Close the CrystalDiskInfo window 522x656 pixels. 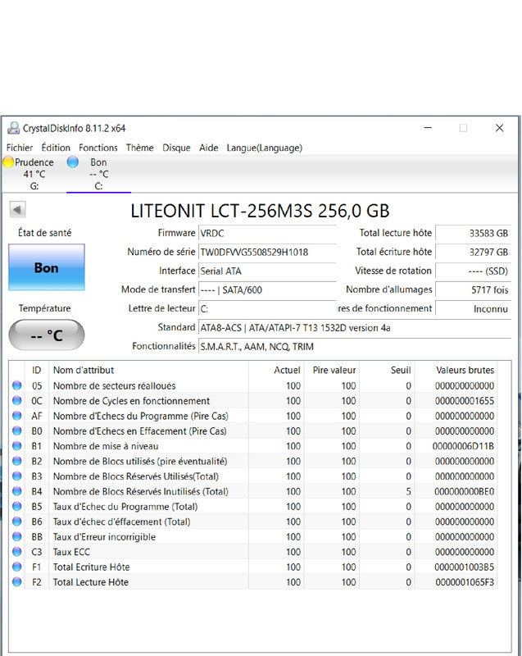499,128
